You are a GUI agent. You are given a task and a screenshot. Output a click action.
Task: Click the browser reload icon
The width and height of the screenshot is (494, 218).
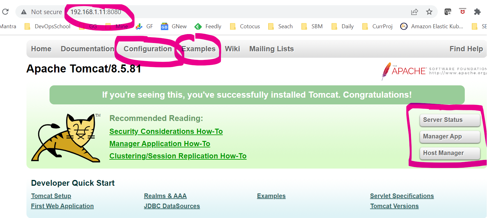click(x=6, y=12)
